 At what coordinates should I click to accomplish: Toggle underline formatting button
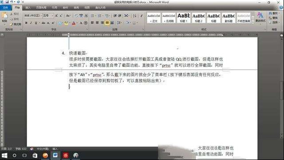(x=36, y=23)
